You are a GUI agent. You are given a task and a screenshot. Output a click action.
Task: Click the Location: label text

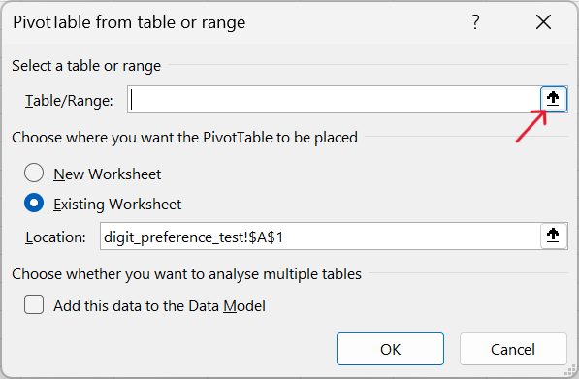(x=55, y=237)
